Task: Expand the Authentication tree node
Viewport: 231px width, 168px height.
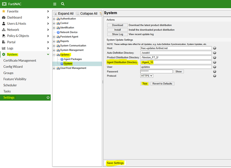Action: point(54,19)
